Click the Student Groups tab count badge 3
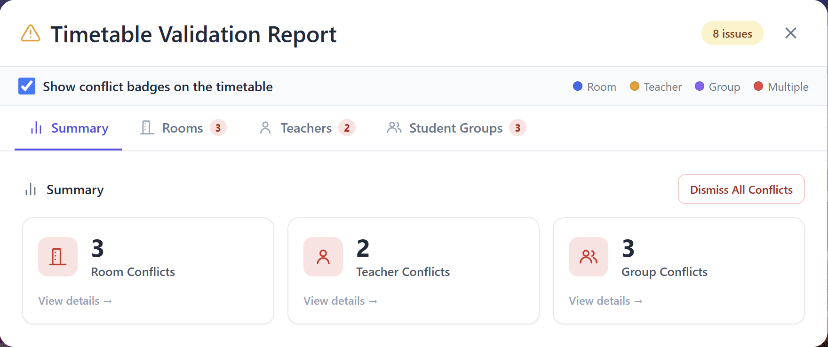 (517, 128)
